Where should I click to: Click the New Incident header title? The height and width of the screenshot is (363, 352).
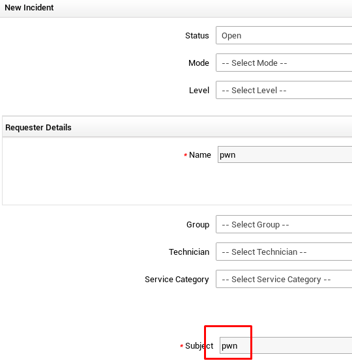[29, 8]
